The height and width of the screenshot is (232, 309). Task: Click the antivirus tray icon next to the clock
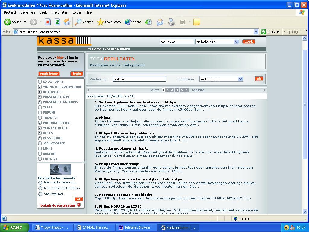coord(287,227)
